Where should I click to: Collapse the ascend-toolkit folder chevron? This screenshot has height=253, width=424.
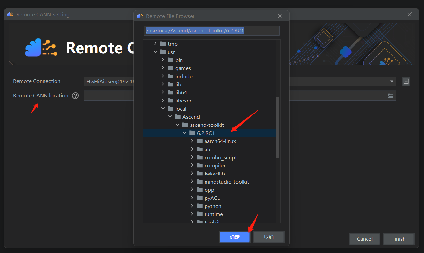pos(177,125)
